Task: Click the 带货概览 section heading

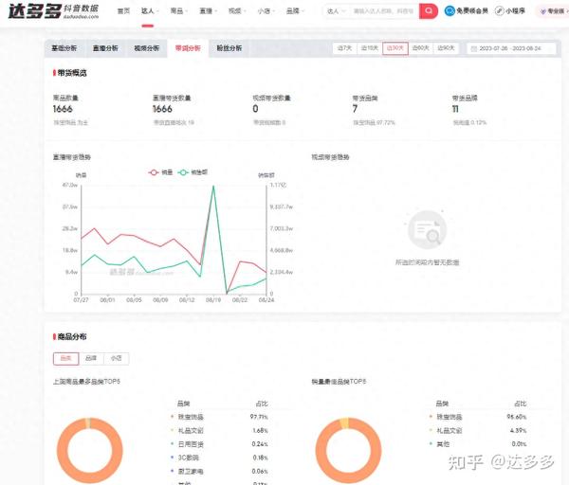Action: (x=72, y=73)
